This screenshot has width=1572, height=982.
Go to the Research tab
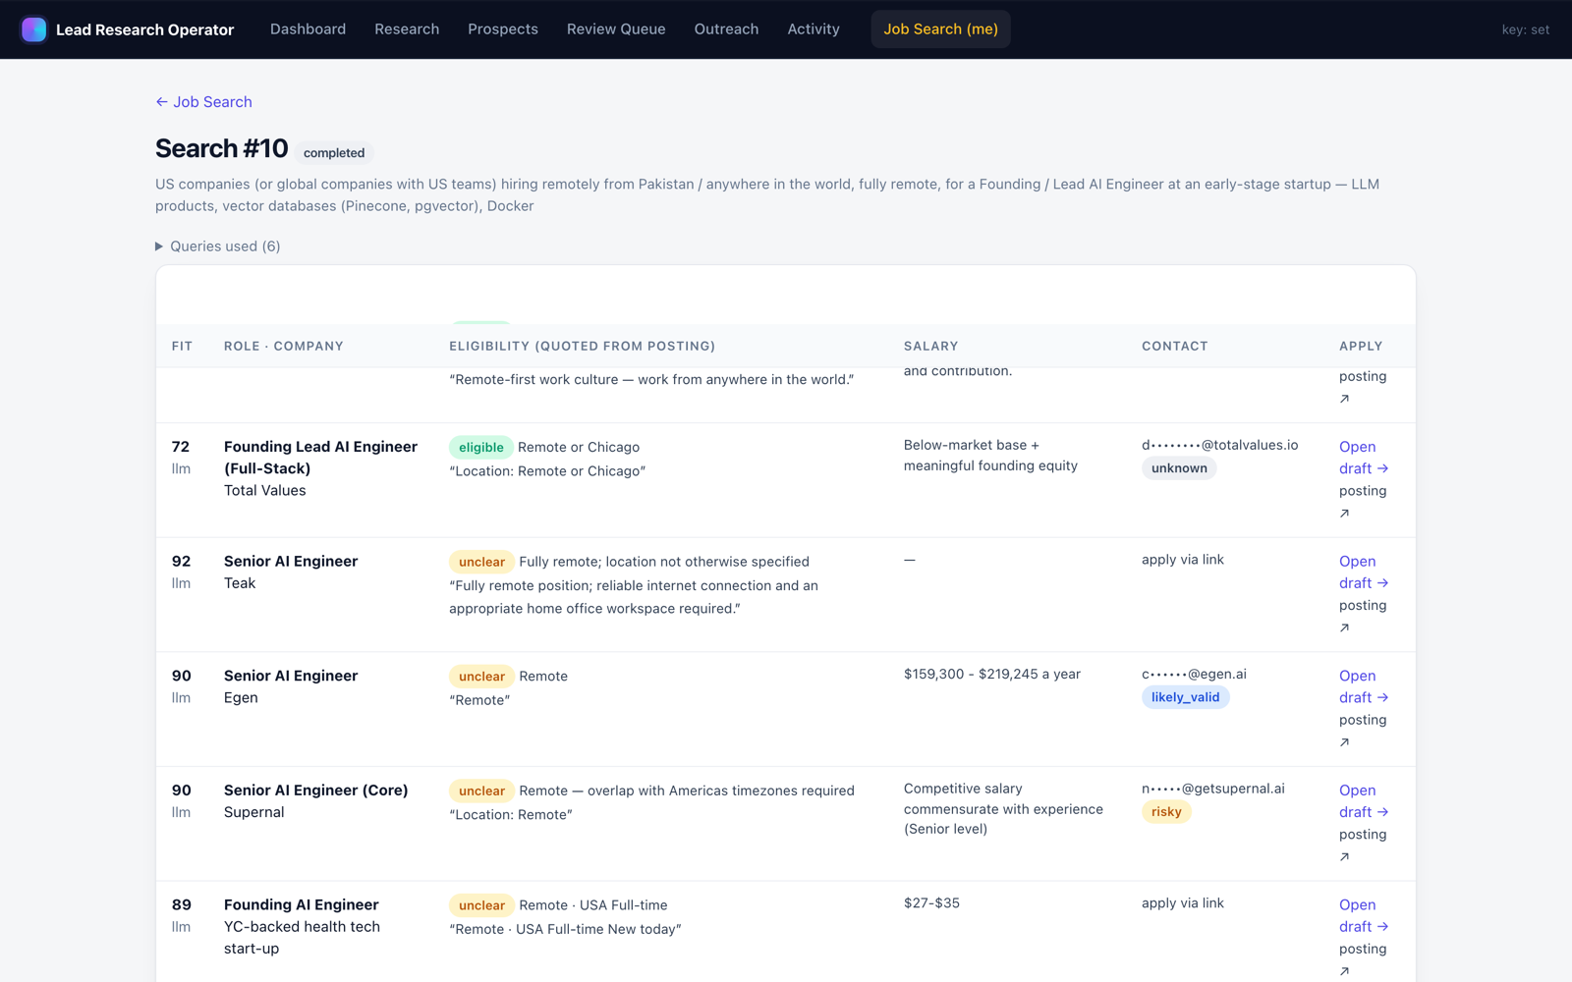(407, 29)
